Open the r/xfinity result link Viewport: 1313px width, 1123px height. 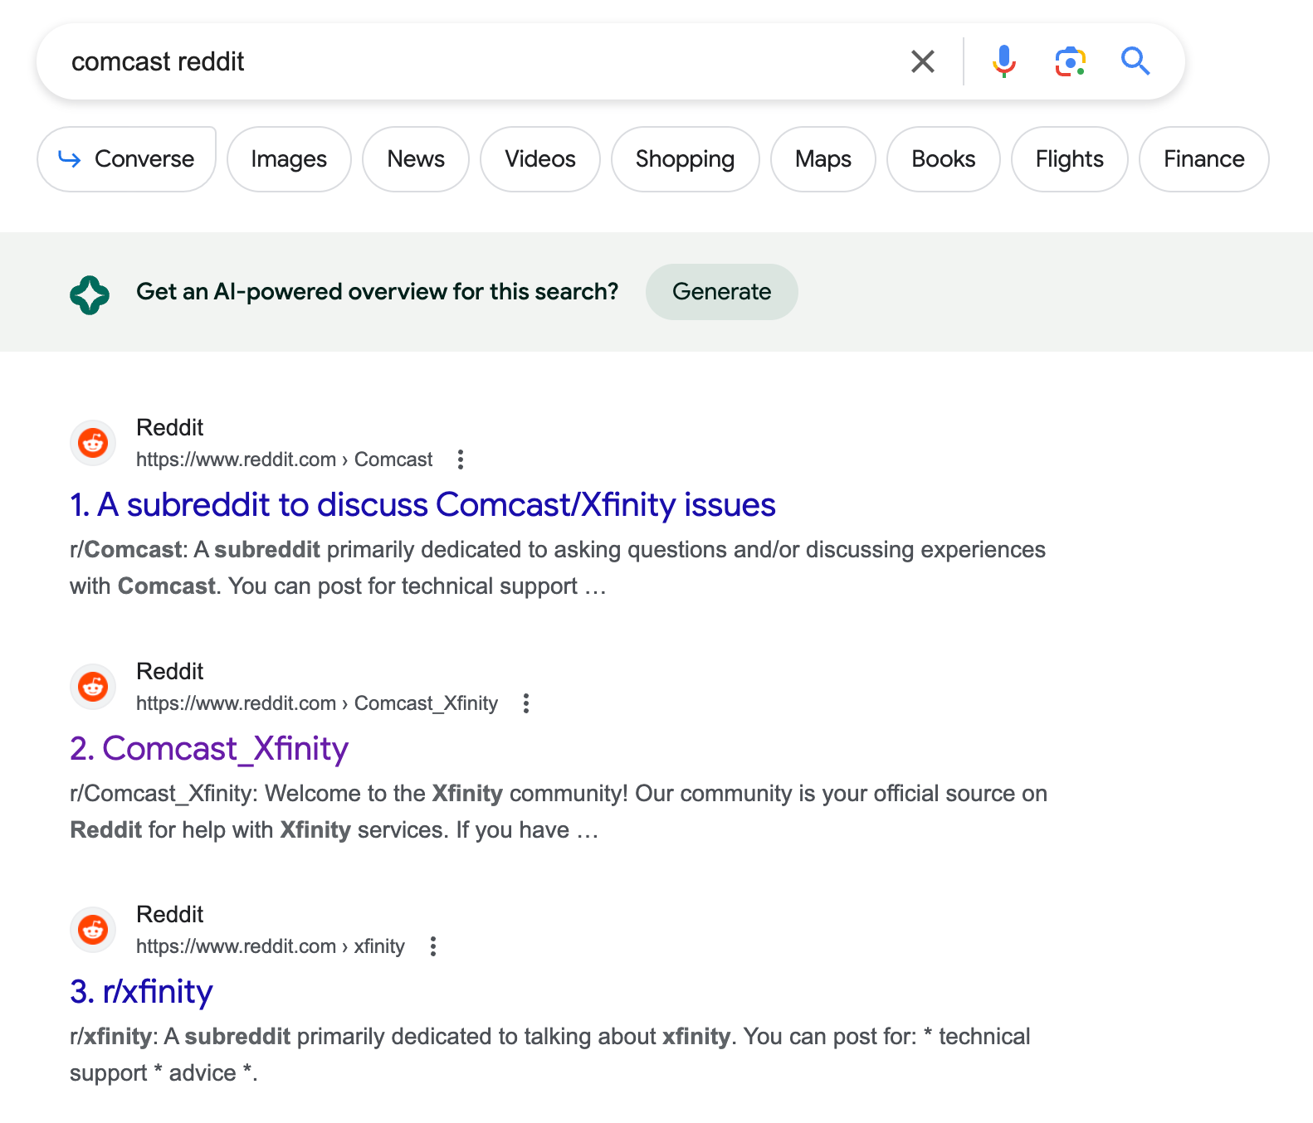[142, 991]
